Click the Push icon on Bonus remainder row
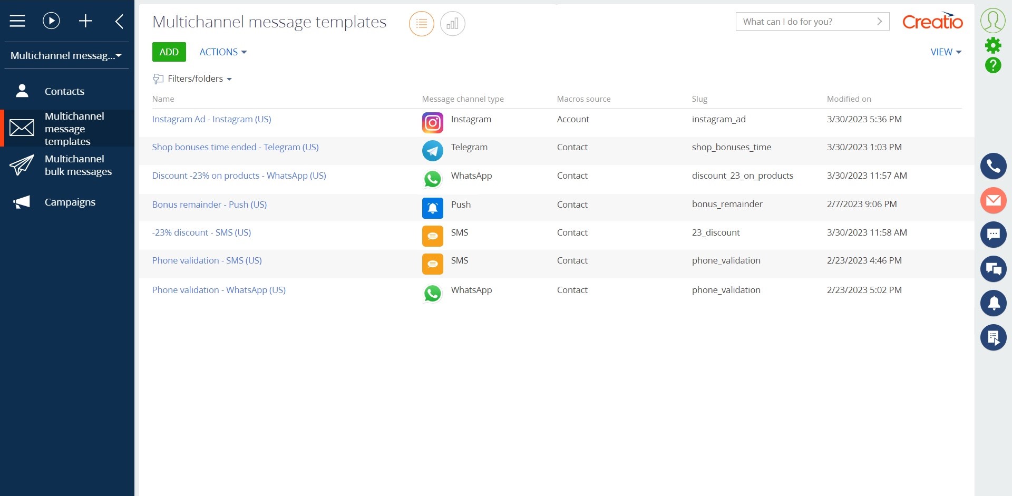This screenshot has width=1012, height=496. click(432, 208)
